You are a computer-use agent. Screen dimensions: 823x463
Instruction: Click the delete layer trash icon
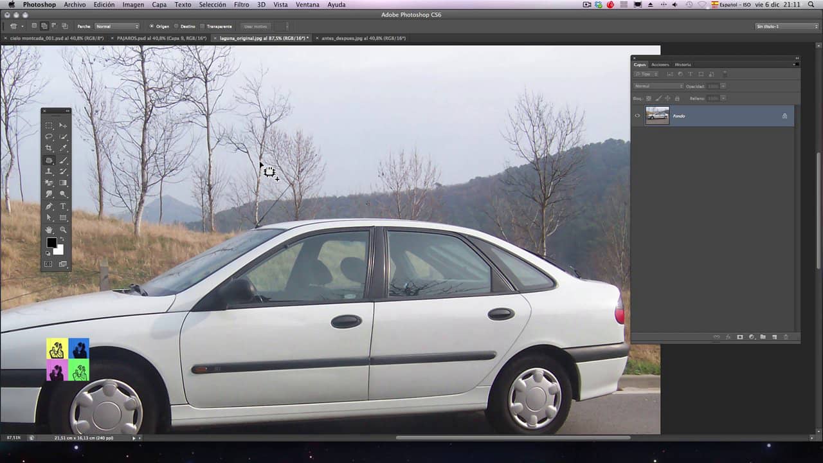point(786,337)
